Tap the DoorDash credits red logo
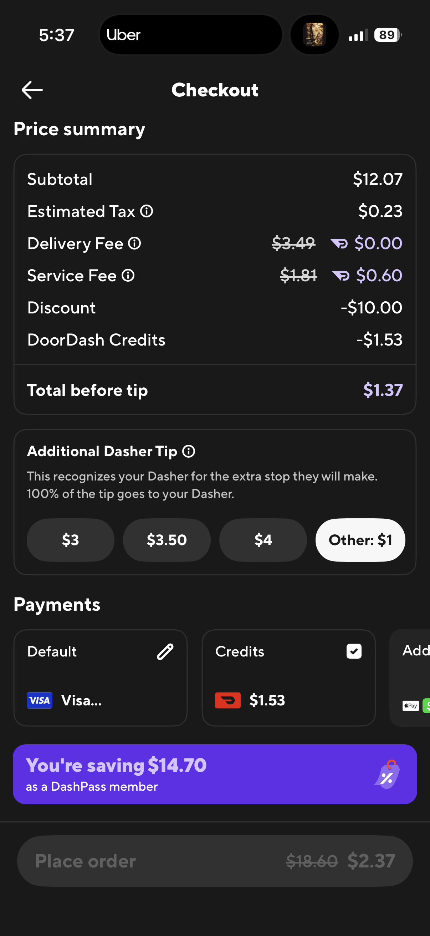 227,700
